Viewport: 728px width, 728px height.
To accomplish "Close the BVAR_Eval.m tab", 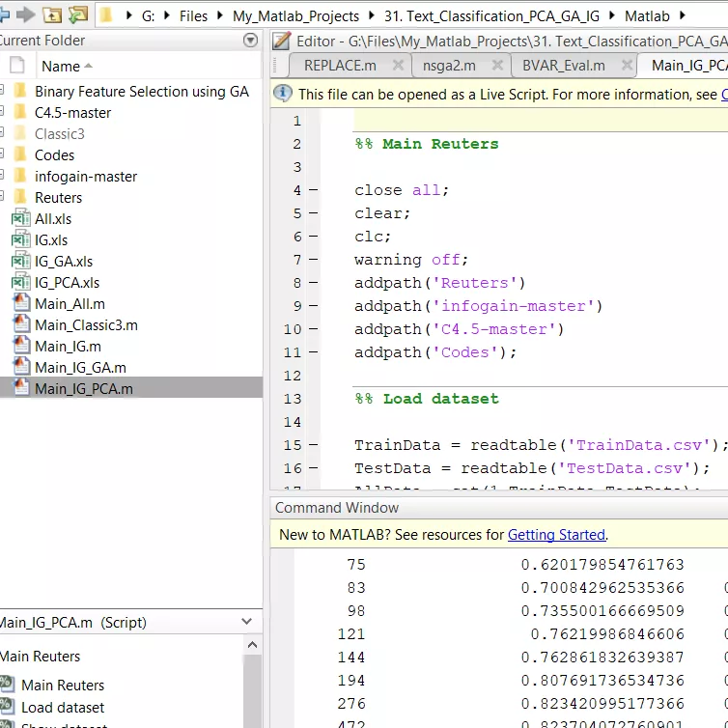I will (627, 65).
